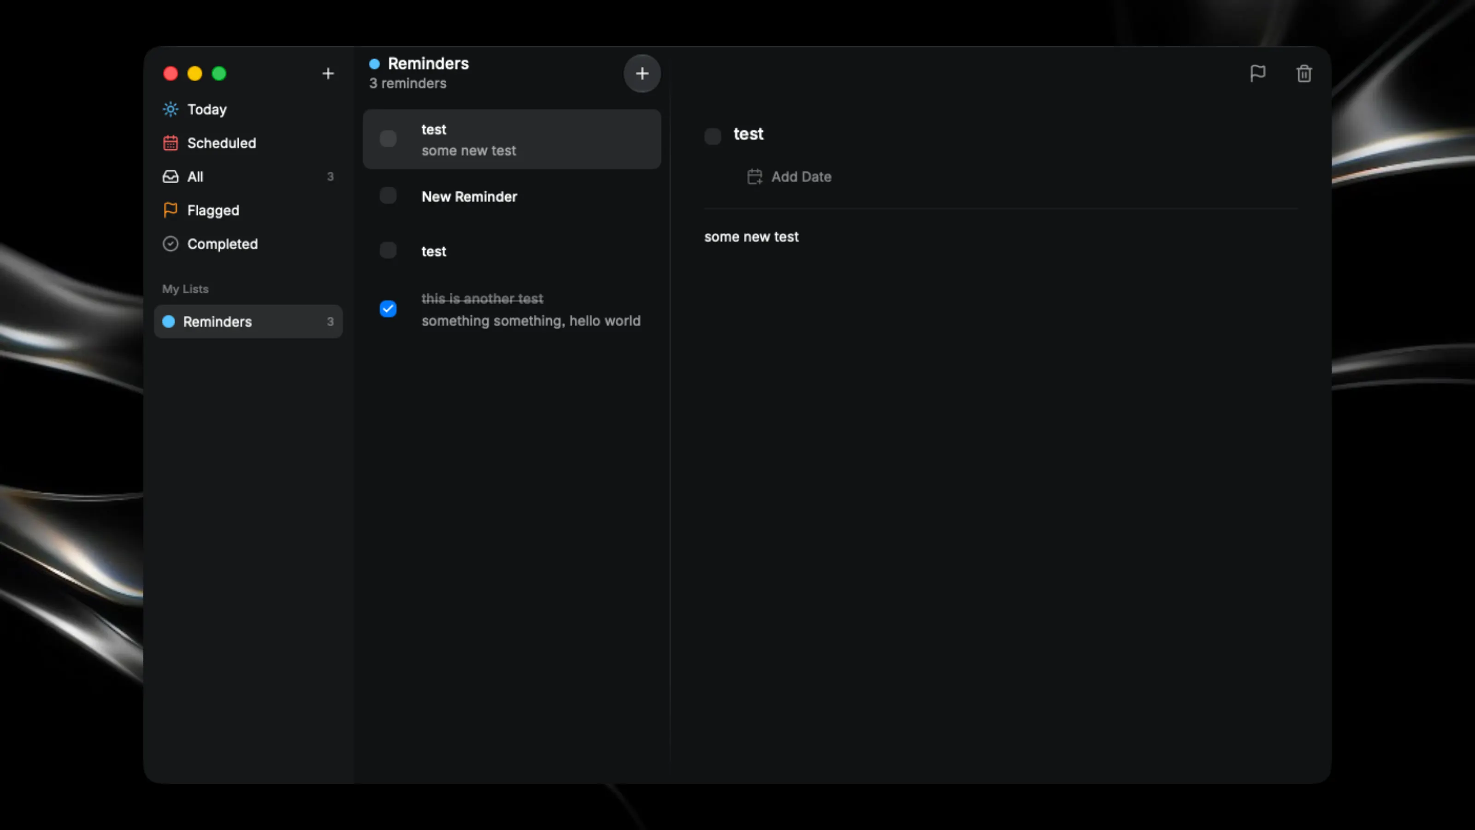Click the 'some new test' notes field in detail pane
The width and height of the screenshot is (1475, 830).
pyautogui.click(x=751, y=237)
